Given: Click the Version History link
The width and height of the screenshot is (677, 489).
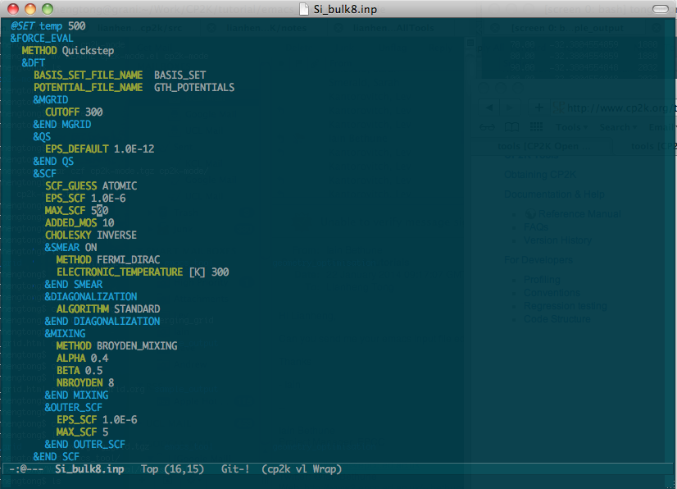Looking at the screenshot, I should pos(558,240).
